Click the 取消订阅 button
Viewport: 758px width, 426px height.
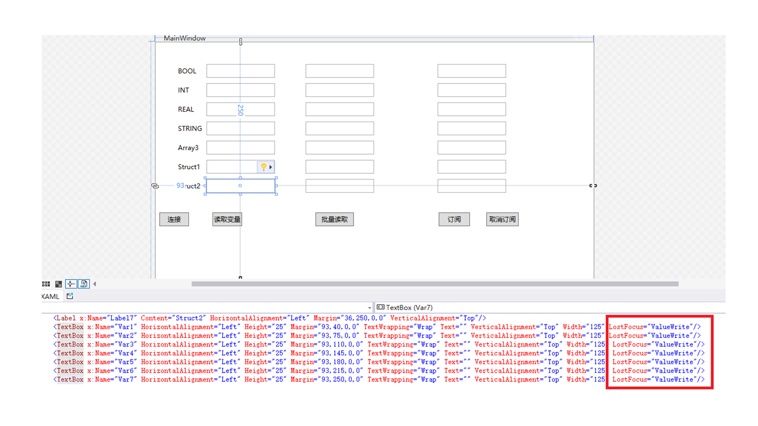point(502,219)
